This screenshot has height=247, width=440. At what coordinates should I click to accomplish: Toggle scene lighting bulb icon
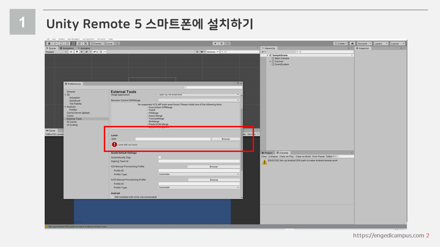coord(77,52)
